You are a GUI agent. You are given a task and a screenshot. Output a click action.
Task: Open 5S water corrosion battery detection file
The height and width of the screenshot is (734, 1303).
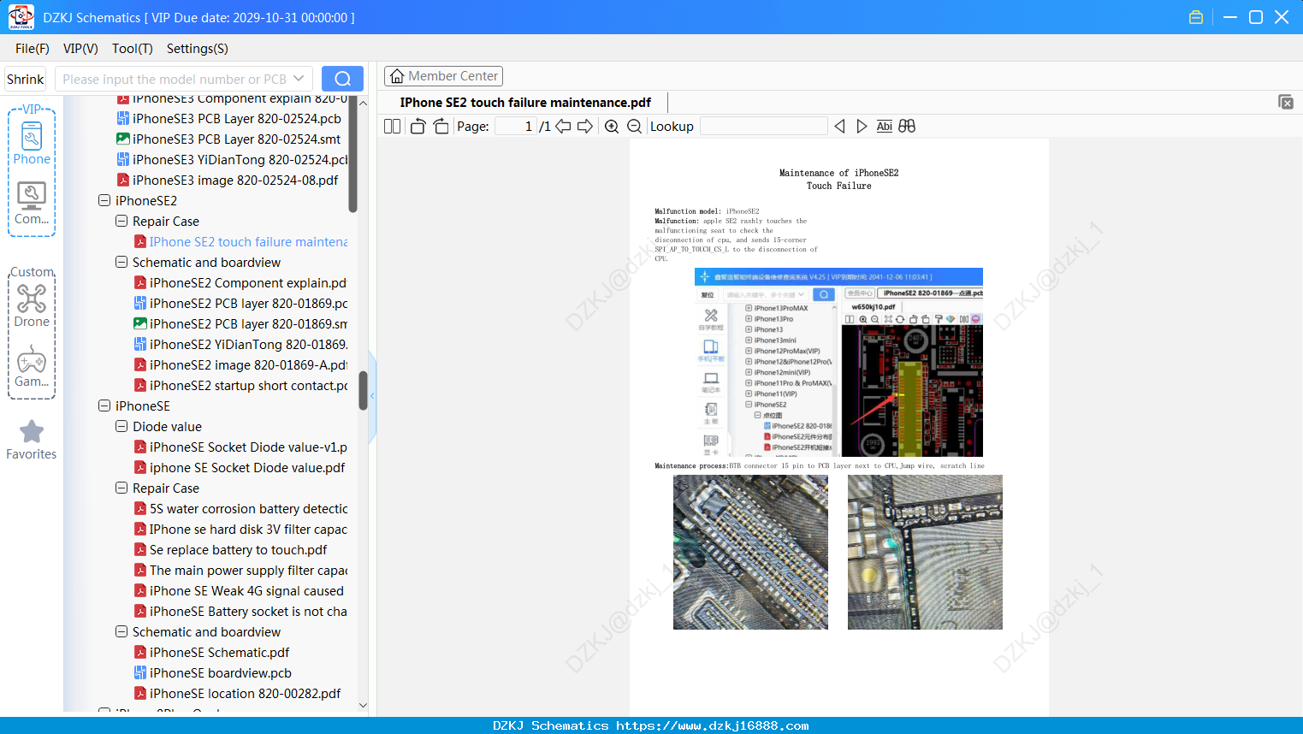coord(240,509)
